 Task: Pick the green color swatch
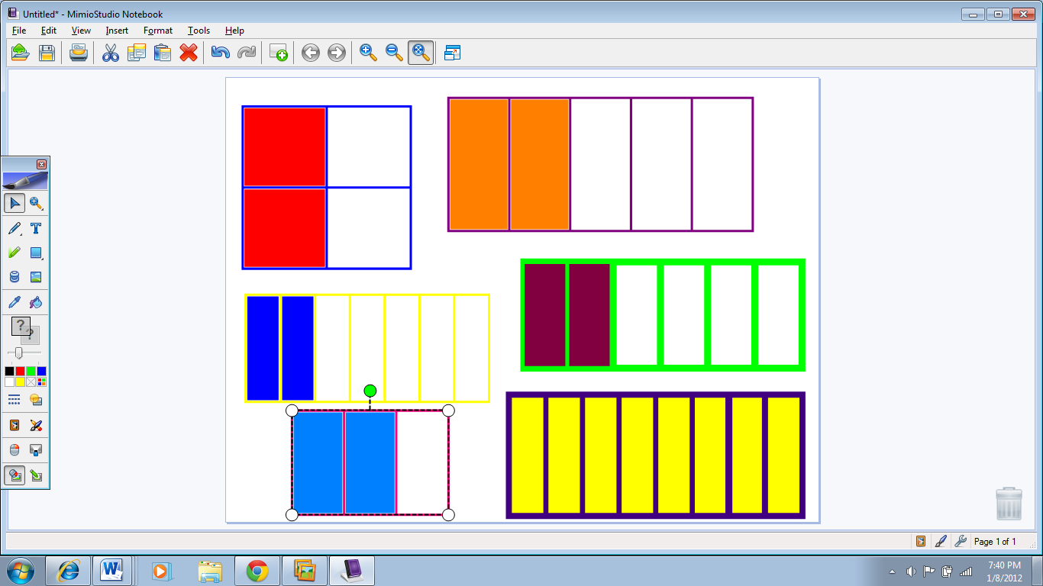pyautogui.click(x=31, y=371)
